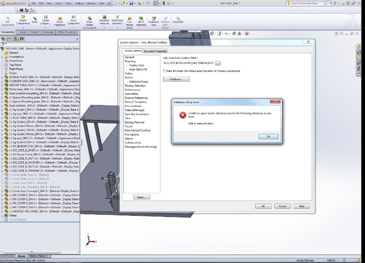Close the Database Setup Error dialog
The image size is (365, 263).
tap(275, 101)
